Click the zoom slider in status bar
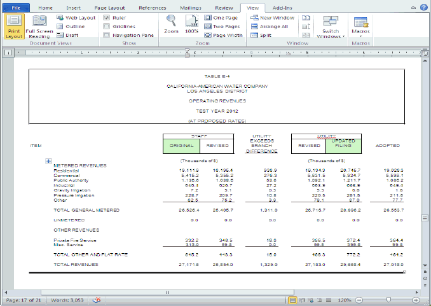Image resolution: width=431 pixels, height=306 pixels. [388, 299]
